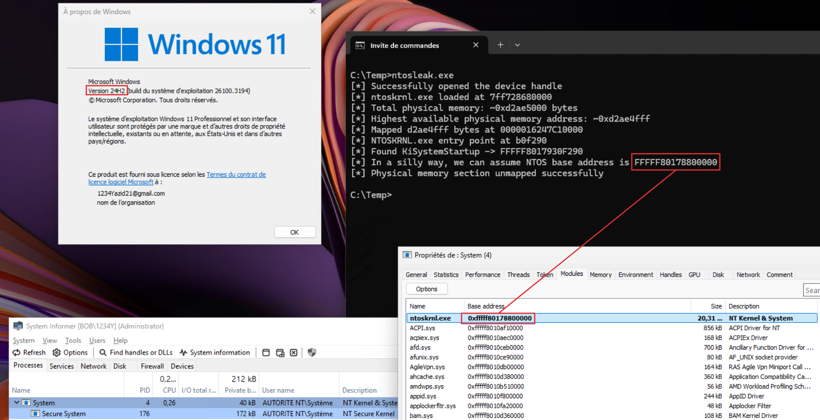The height and width of the screenshot is (420, 820).
Task: Open Find handles or DLLs search
Action: pyautogui.click(x=136, y=352)
